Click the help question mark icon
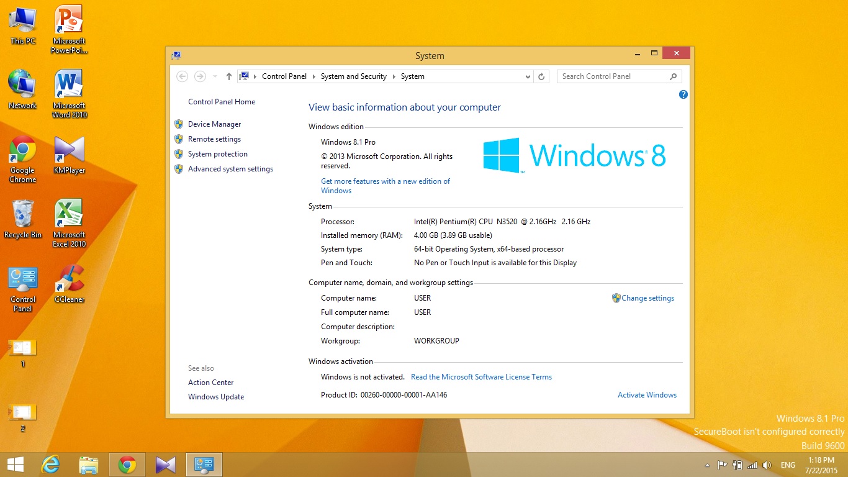 (x=683, y=94)
